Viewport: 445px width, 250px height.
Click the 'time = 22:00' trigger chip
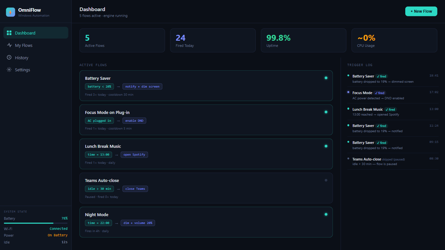[x=98, y=223]
